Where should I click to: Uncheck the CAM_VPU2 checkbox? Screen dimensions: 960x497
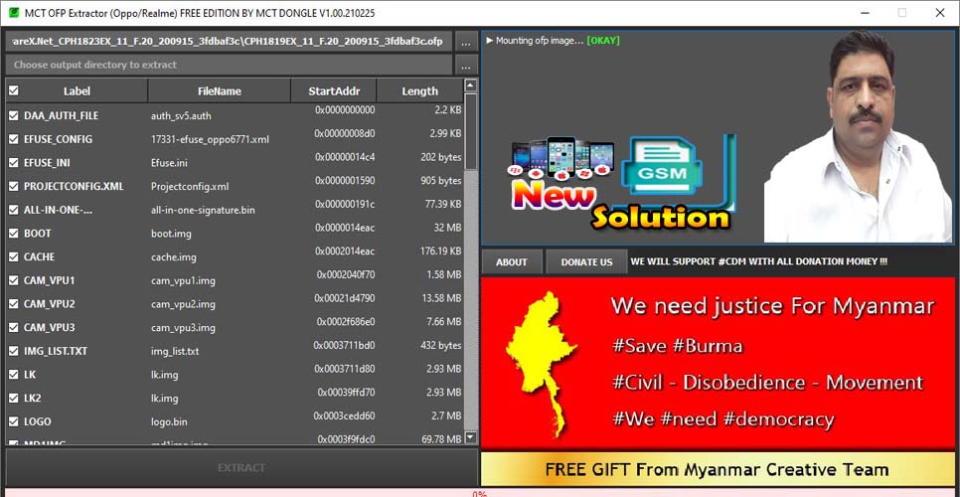click(x=14, y=303)
